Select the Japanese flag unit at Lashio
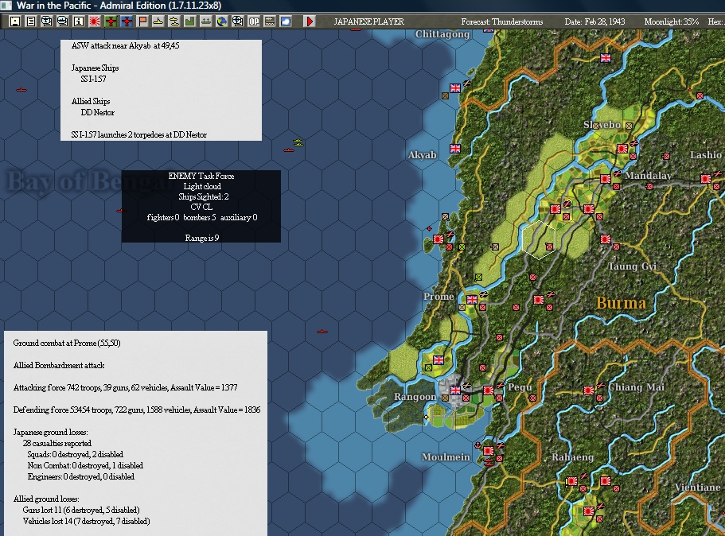The height and width of the screenshot is (536, 725). [706, 179]
